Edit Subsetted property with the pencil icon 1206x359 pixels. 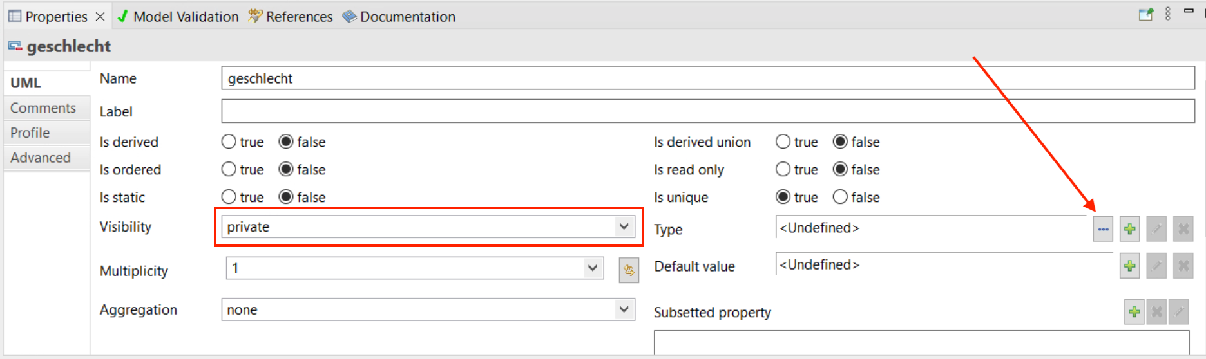[x=1179, y=312]
